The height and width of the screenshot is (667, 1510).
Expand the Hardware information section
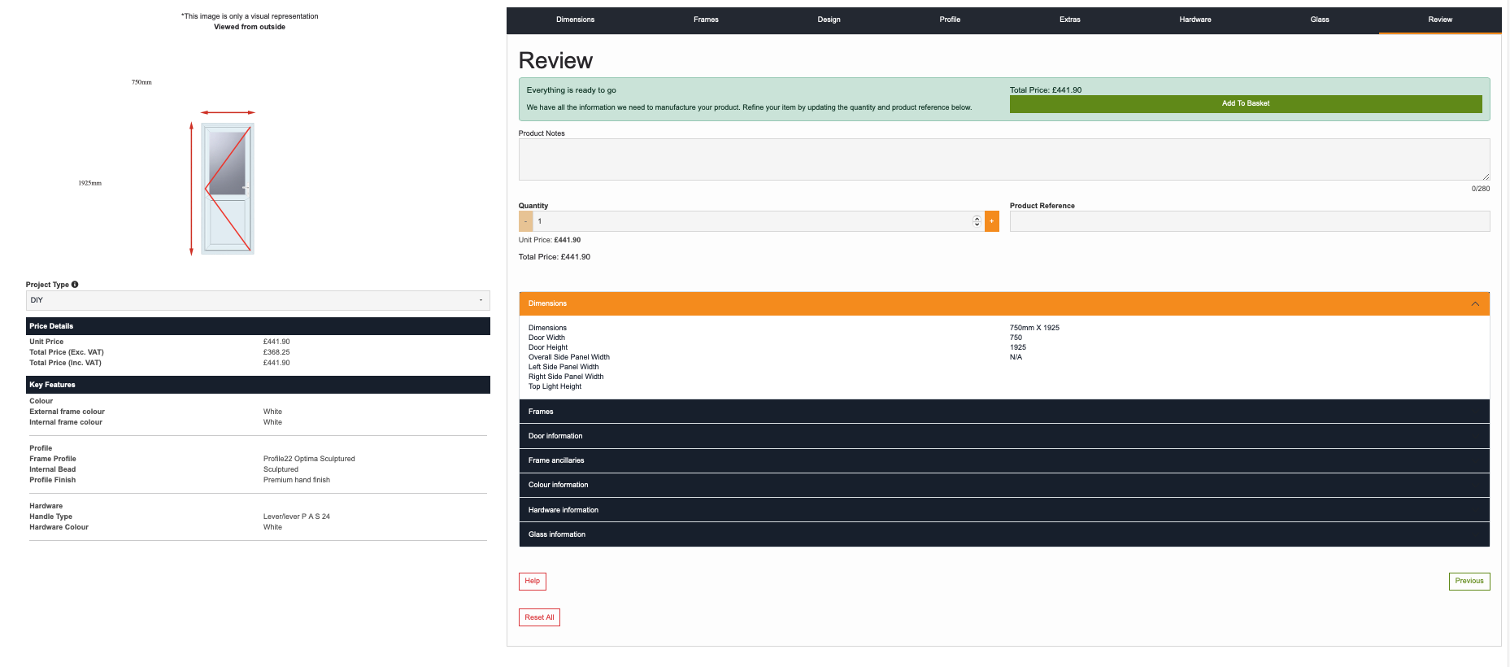[1003, 510]
